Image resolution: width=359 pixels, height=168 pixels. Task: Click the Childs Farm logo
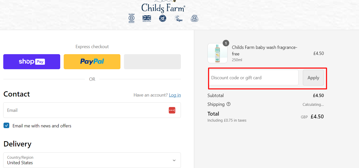click(x=163, y=8)
